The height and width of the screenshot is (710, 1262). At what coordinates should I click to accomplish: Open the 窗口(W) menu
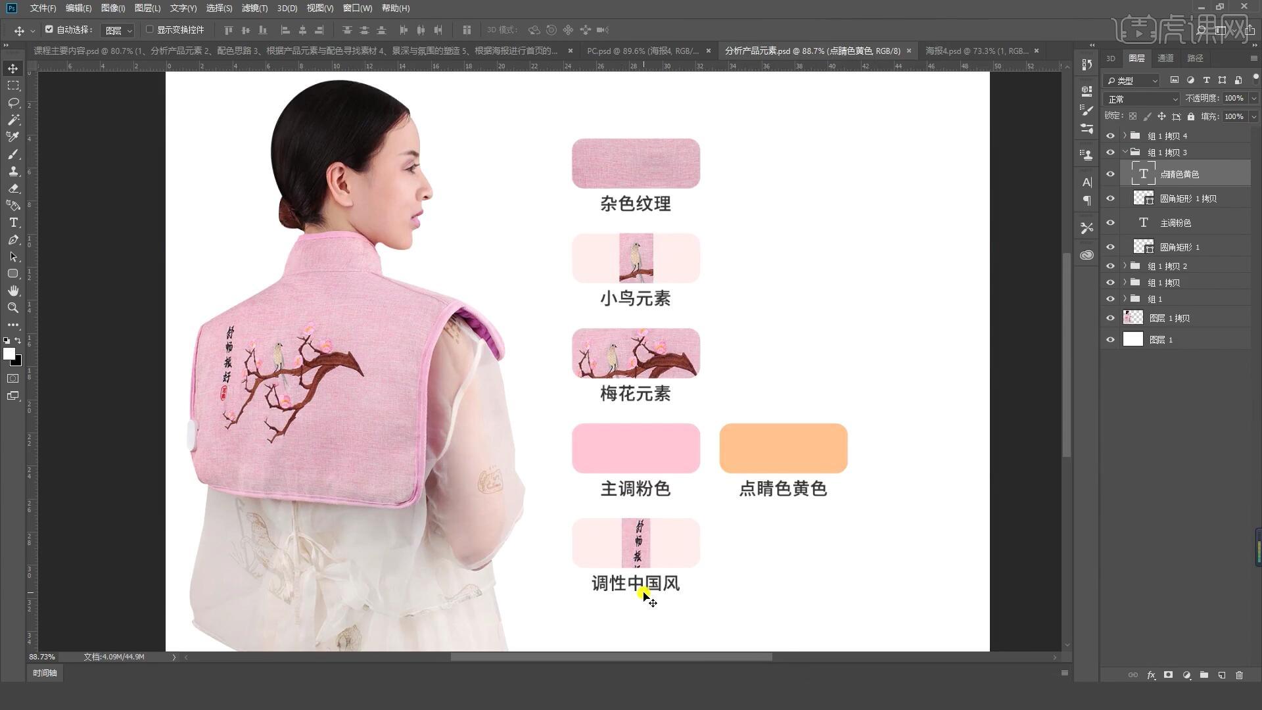pos(358,8)
